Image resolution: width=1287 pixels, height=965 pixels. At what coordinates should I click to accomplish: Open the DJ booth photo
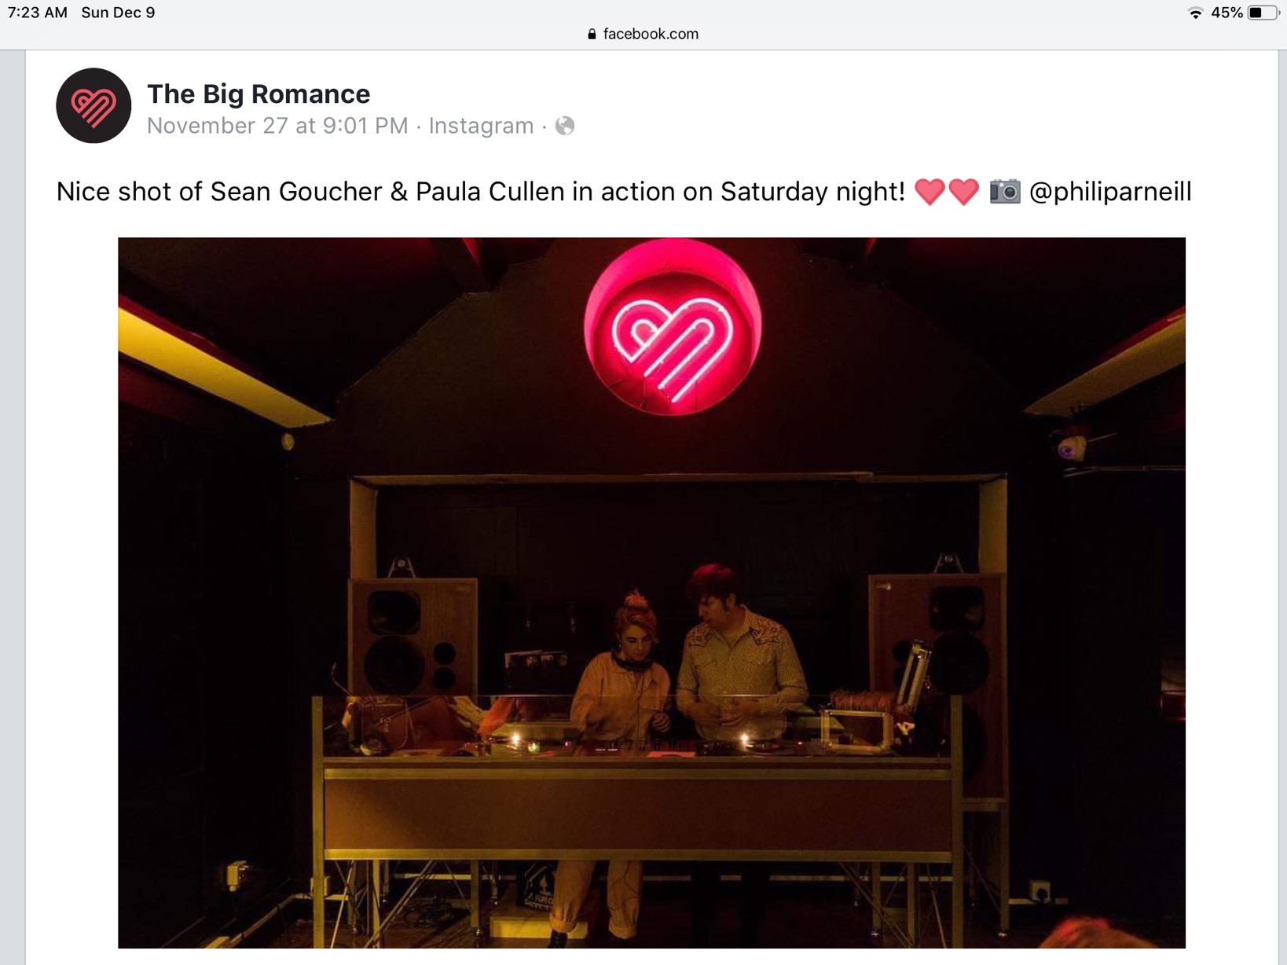click(651, 593)
